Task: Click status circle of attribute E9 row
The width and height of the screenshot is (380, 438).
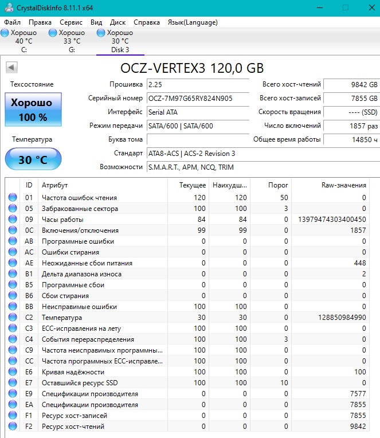Action: 13,394
